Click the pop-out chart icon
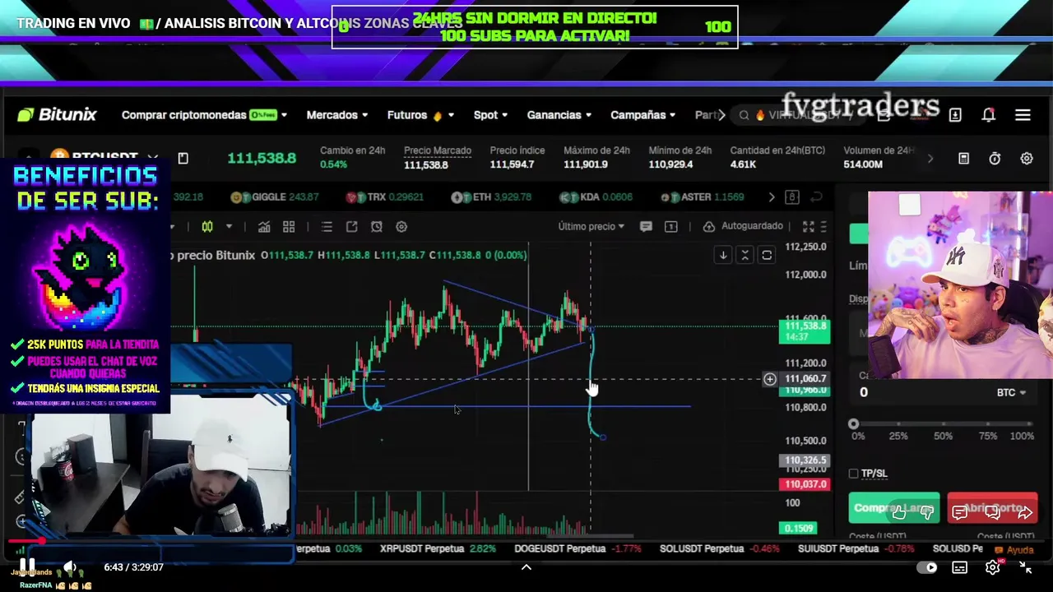Image resolution: width=1053 pixels, height=592 pixels. click(351, 226)
